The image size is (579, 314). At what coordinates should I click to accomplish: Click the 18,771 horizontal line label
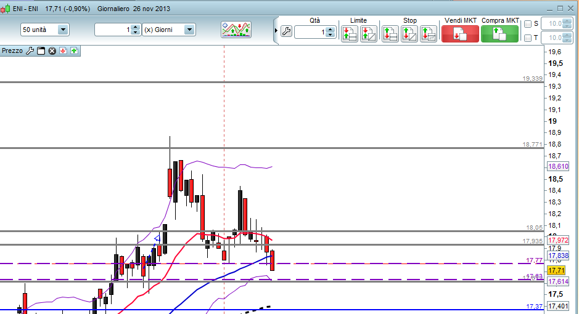(x=533, y=145)
